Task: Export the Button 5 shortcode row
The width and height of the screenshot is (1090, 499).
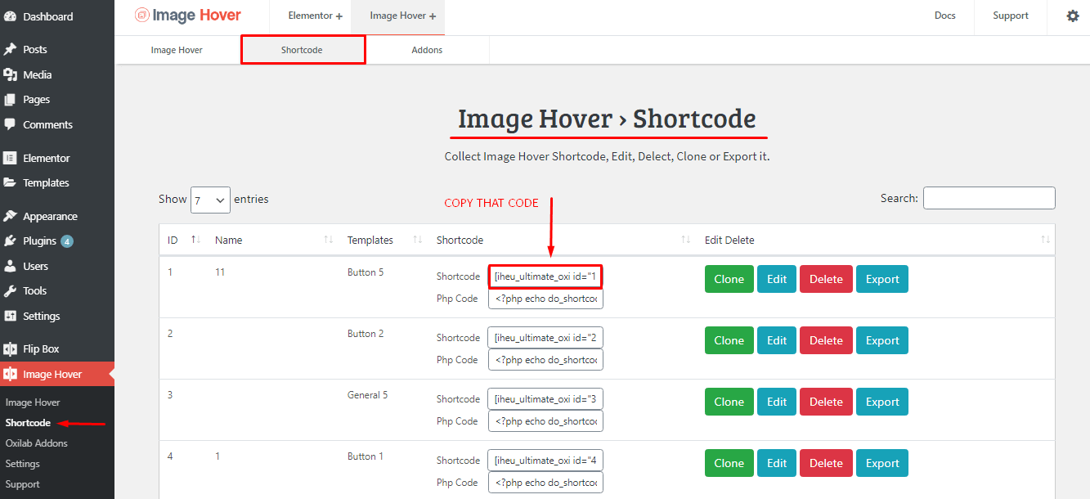Action: [882, 279]
